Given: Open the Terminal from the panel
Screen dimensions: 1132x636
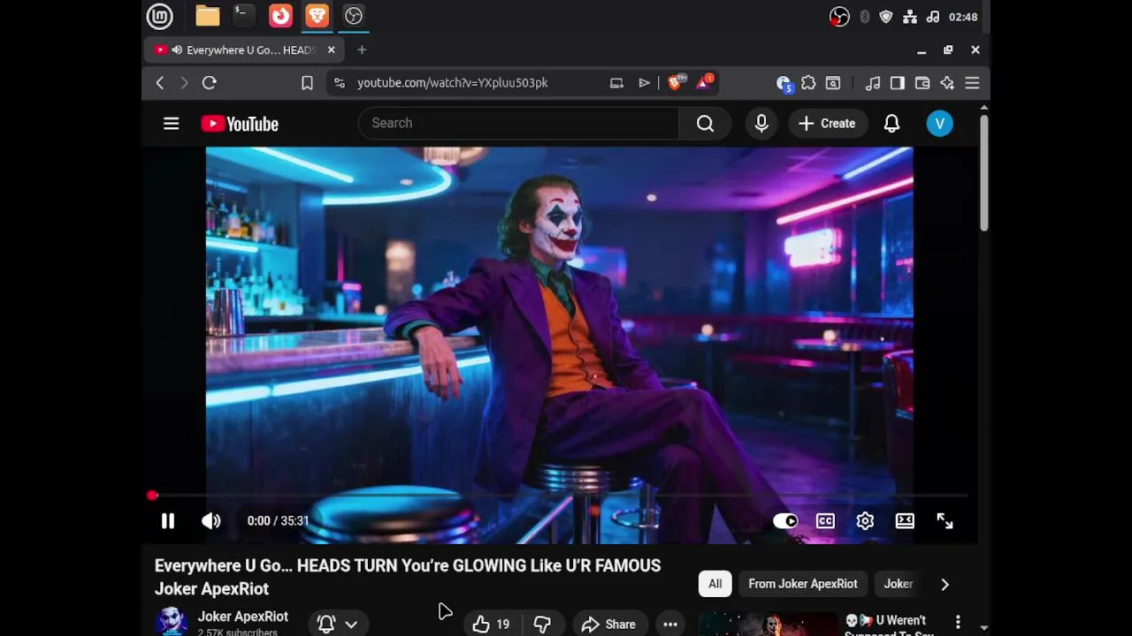Looking at the screenshot, I should click(243, 16).
